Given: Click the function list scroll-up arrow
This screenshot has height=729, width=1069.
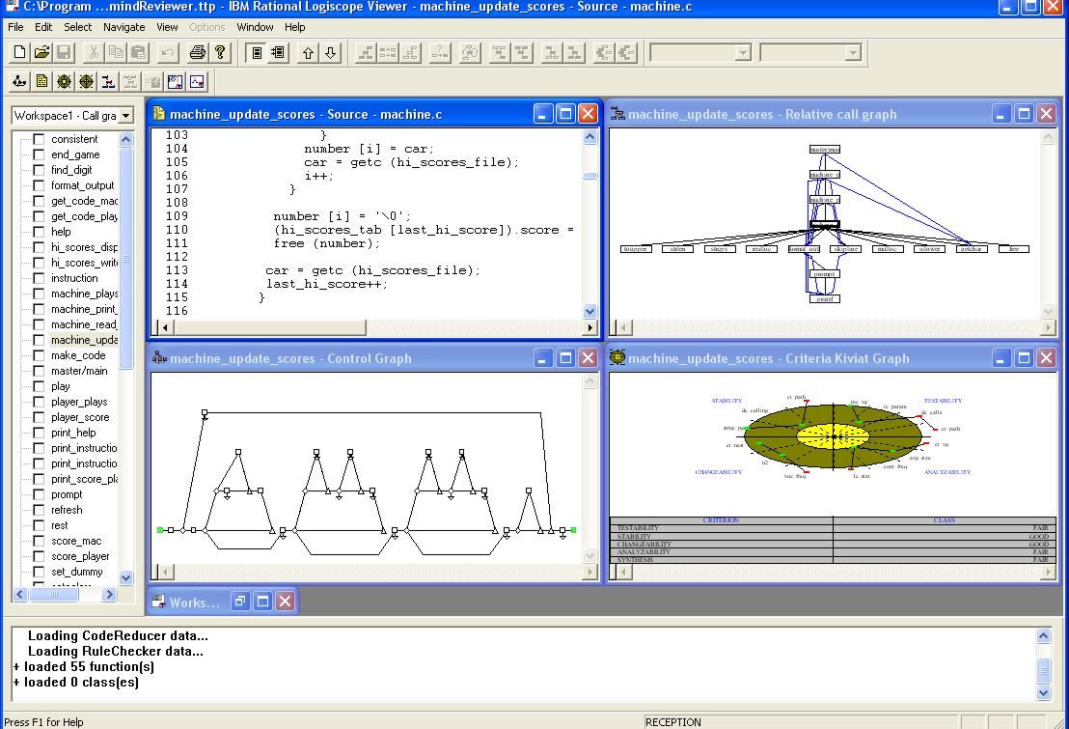Looking at the screenshot, I should tap(126, 139).
